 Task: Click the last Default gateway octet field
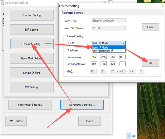pos(122,64)
